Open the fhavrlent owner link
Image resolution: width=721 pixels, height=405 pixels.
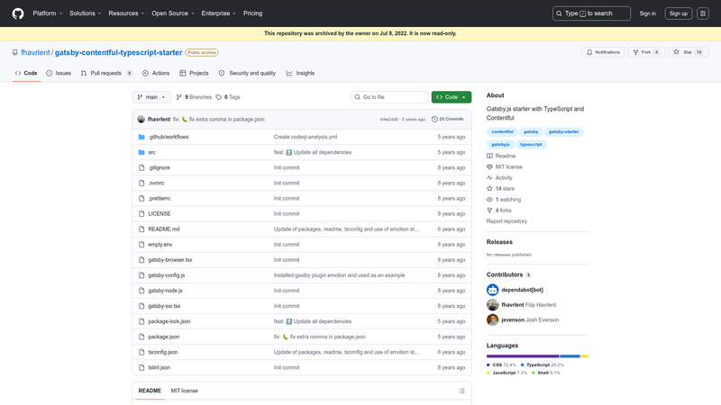click(35, 52)
